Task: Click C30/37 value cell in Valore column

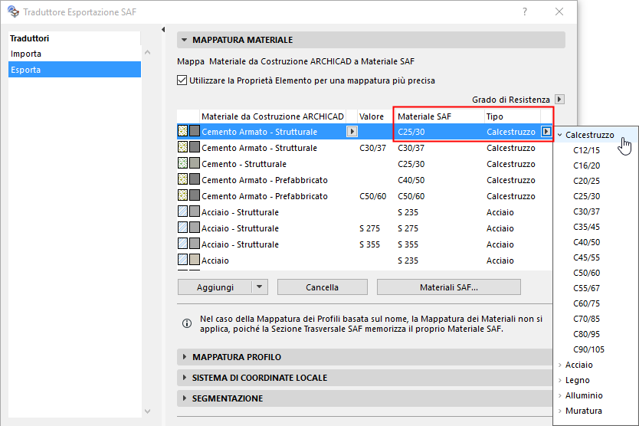Action: pos(372,148)
